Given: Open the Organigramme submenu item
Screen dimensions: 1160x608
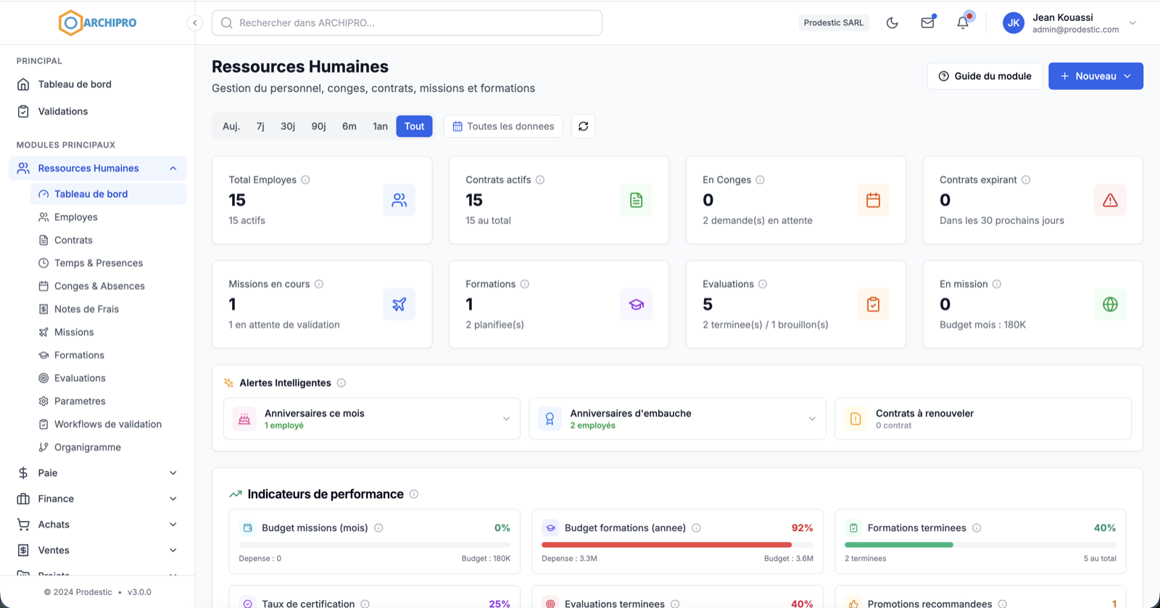Looking at the screenshot, I should [x=108, y=447].
